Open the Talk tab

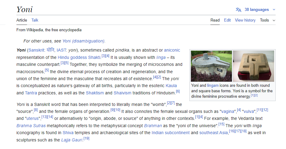coord(35,20)
